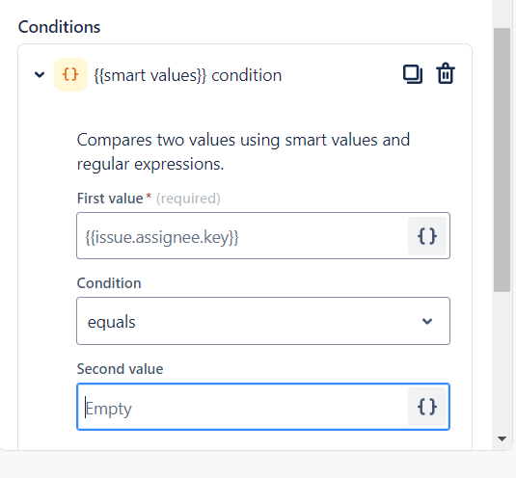Duplicate the smart values condition
Screen dimensions: 516x478
[413, 74]
